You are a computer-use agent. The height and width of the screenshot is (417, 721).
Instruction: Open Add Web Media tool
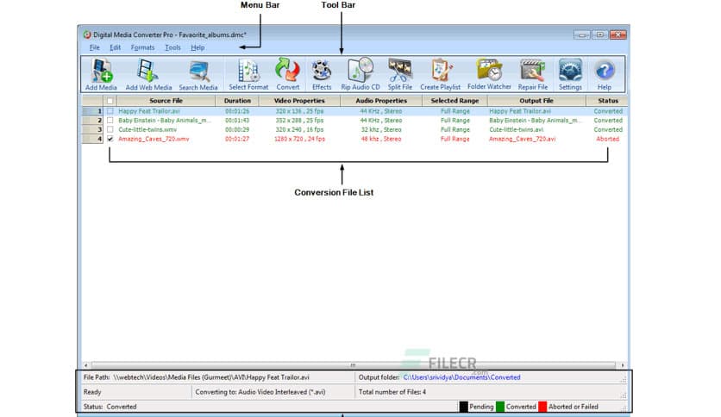coord(148,74)
